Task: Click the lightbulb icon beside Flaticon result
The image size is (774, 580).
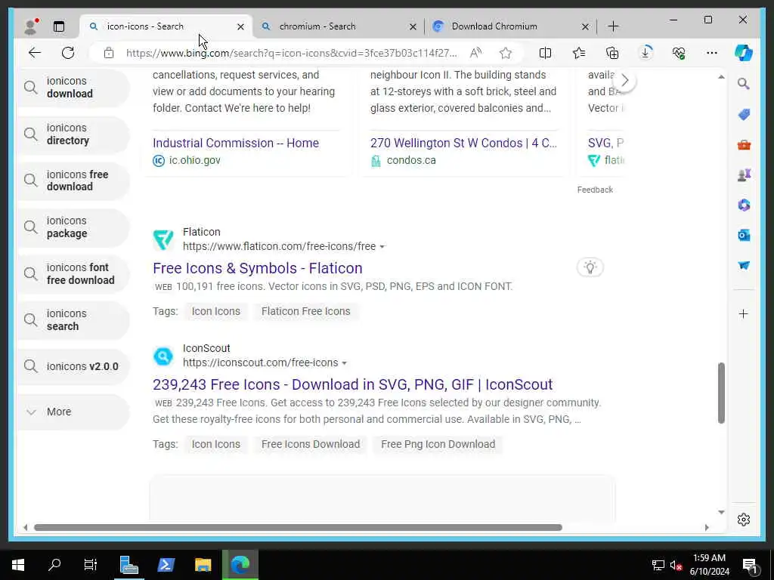Action: [x=590, y=267]
